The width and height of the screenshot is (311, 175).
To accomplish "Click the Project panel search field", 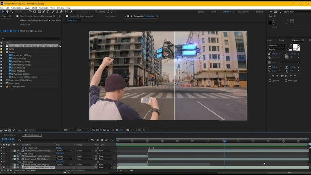I will [31, 38].
